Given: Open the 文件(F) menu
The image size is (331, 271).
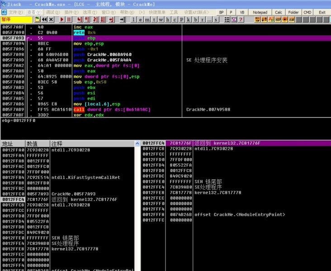Looking at the screenshot, I should tap(15, 12).
